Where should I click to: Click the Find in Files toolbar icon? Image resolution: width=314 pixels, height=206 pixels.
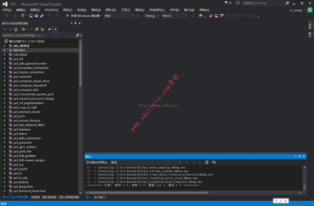tap(201, 16)
